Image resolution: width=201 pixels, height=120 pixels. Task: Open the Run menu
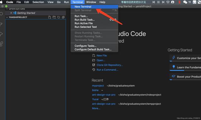tap(66, 2)
